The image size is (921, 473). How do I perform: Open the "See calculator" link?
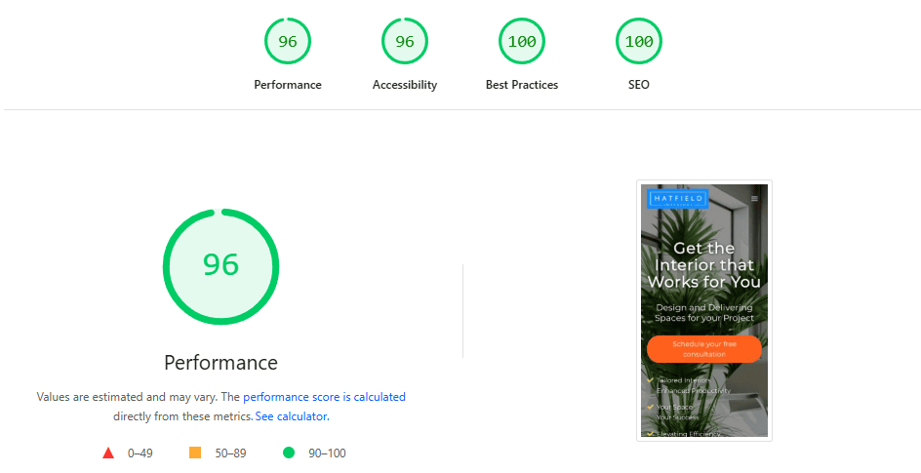point(291,416)
